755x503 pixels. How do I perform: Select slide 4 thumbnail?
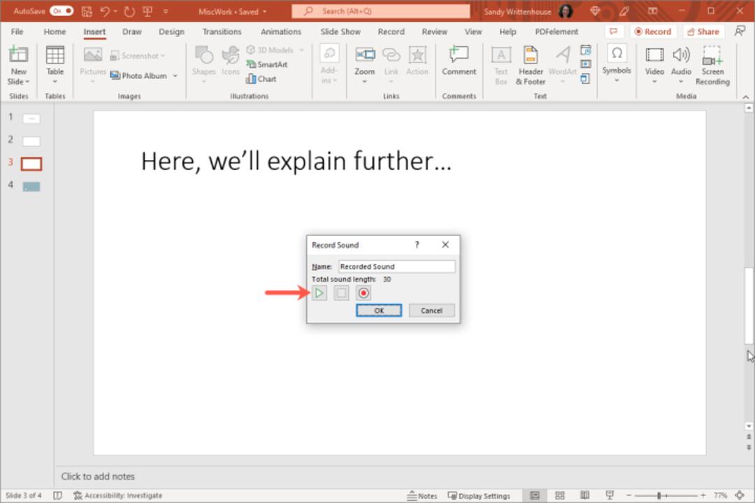(x=31, y=187)
